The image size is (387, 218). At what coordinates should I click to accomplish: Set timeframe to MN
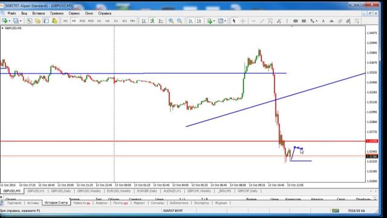pos(132,21)
